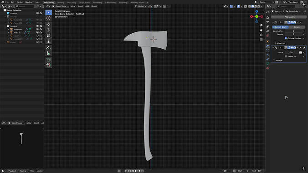Click the viewport pan hand icon
The height and width of the screenshot is (173, 308).
(261, 30)
